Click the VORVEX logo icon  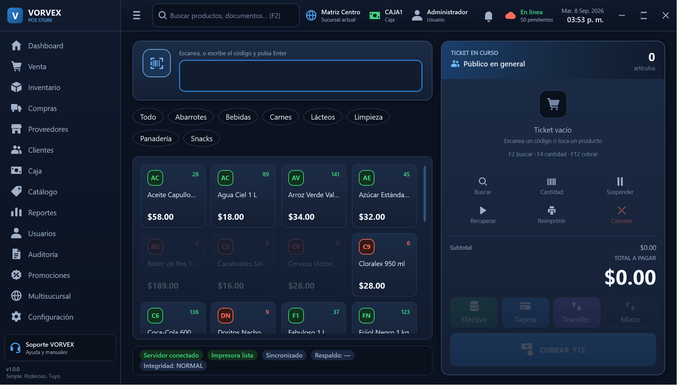[15, 15]
